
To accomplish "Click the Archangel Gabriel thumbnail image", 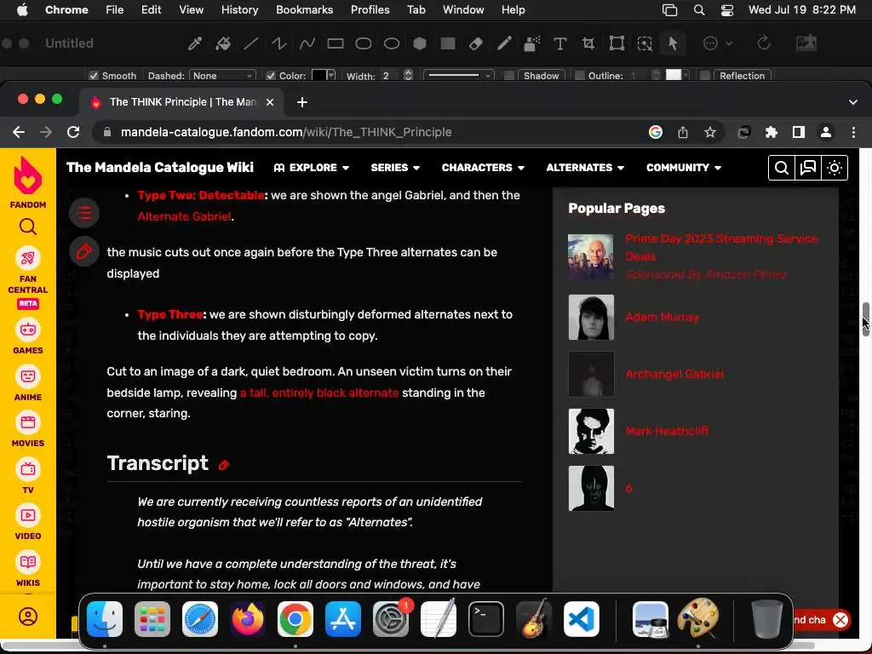I will point(591,375).
